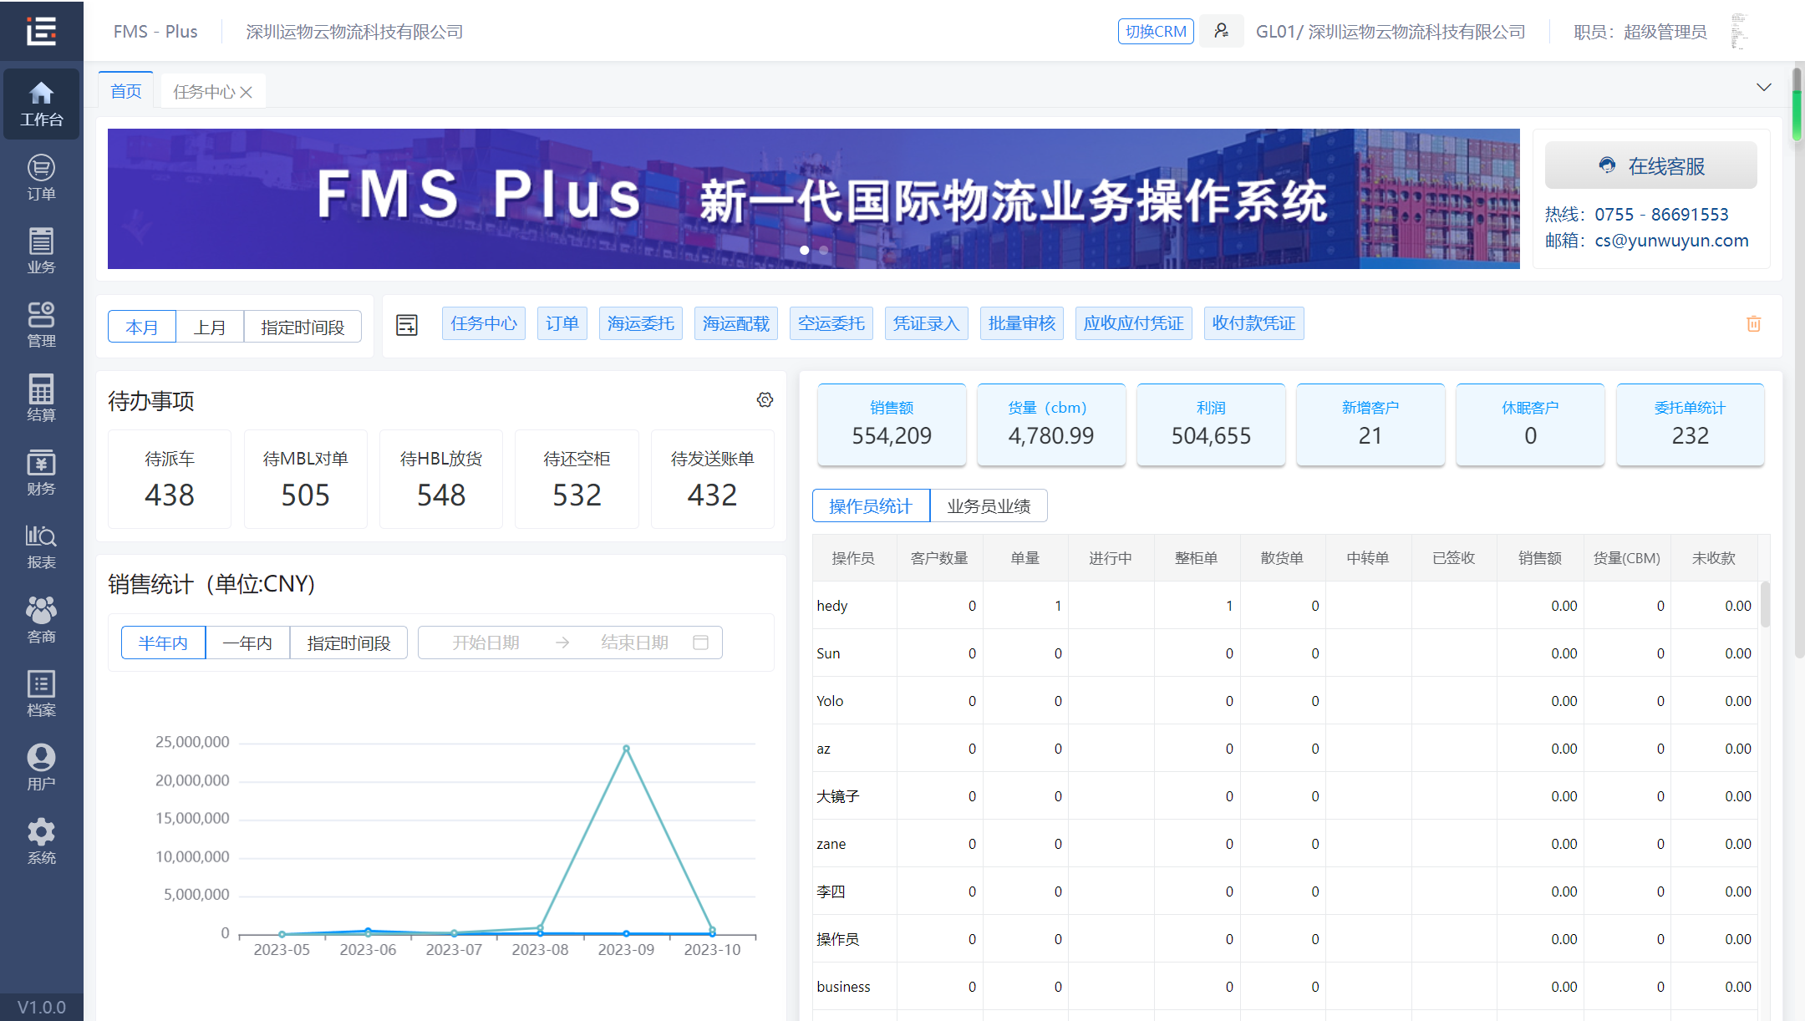Select the 指定时间段 option beside 上月

(303, 327)
